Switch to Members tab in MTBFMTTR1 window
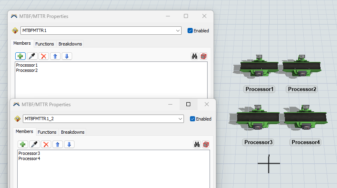Viewport: 337px width, 188px height. coord(22,43)
